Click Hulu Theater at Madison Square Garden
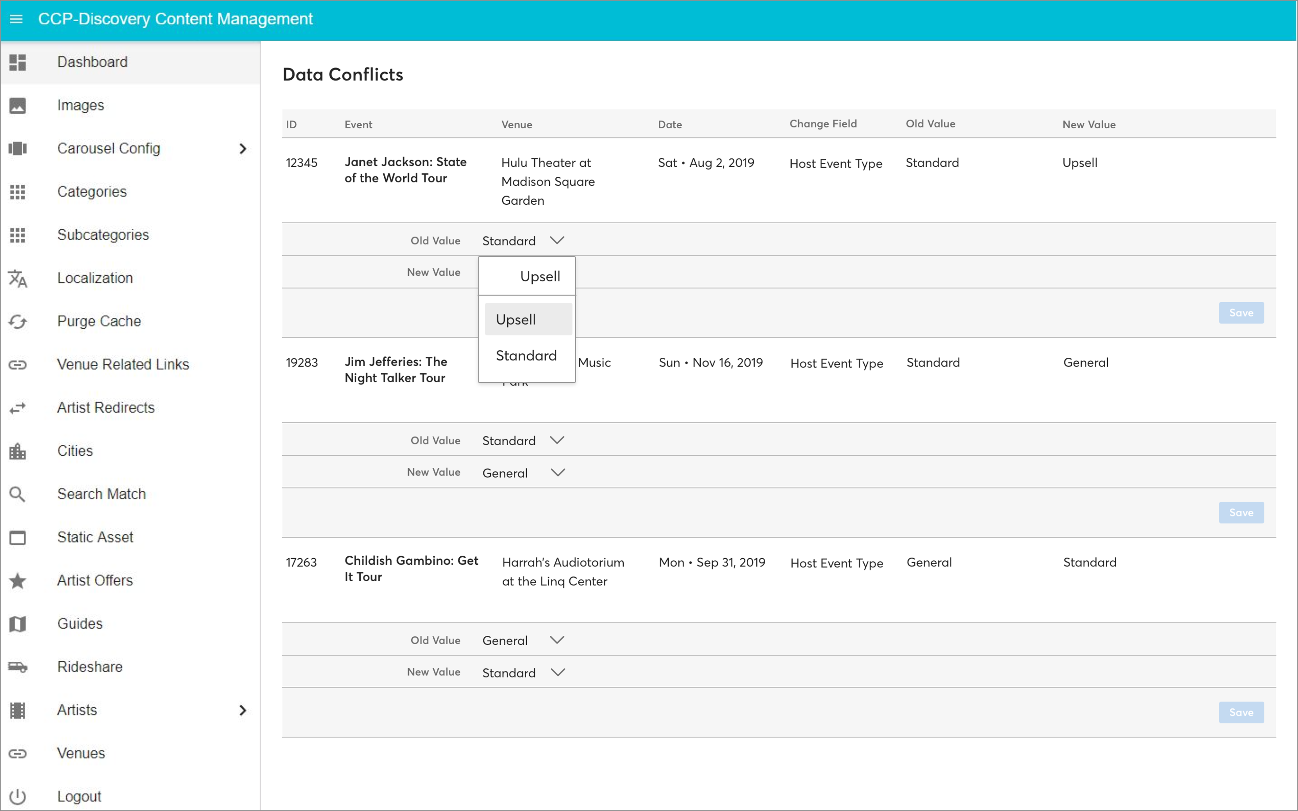Viewport: 1298px width, 811px height. click(x=548, y=181)
